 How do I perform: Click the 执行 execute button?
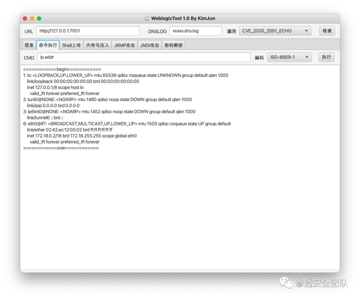click(x=326, y=57)
